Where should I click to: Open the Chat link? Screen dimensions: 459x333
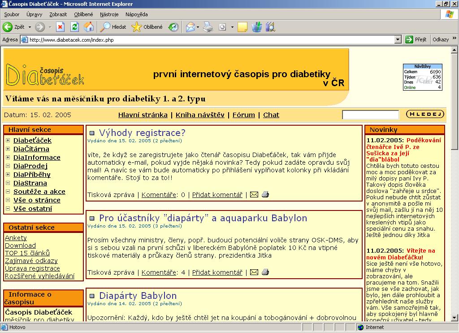point(271,115)
